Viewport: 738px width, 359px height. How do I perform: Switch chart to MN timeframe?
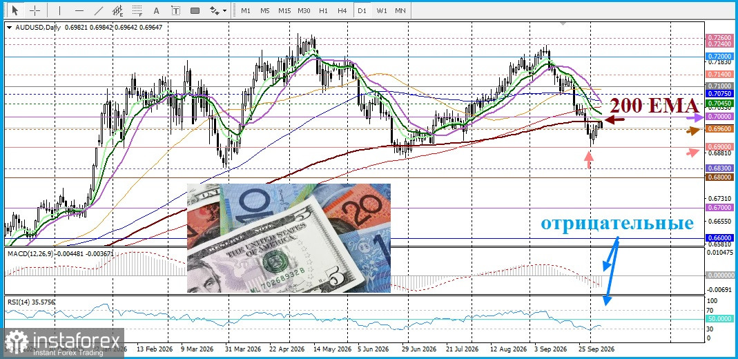tap(400, 10)
